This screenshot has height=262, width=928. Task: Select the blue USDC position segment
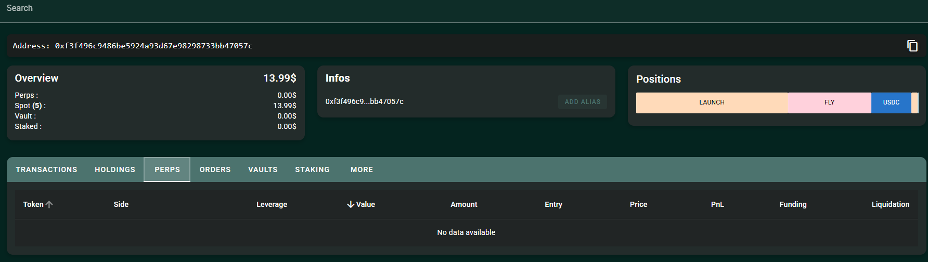click(891, 102)
